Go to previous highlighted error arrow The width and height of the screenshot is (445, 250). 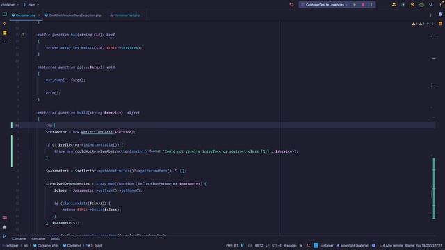pos(428,24)
